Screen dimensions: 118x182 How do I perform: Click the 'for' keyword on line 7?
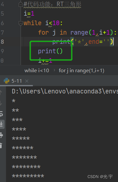pyautogui.click(x=43, y=32)
